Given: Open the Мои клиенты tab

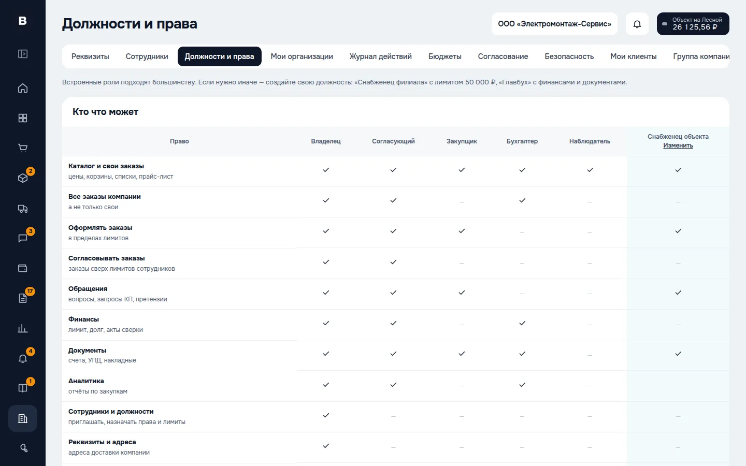Looking at the screenshot, I should click(634, 56).
